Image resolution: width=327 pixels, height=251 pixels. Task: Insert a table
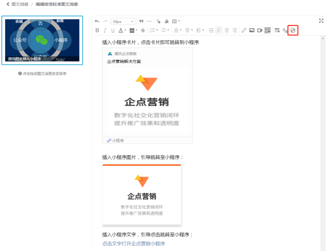[x=277, y=30]
